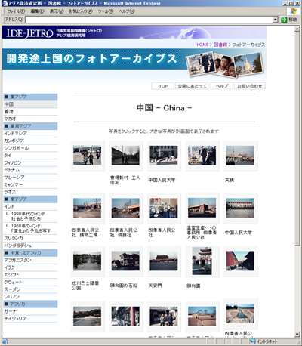
Task: Open the 四季青人民公社 鋳物工場 thumbnail
Action: [x=88, y=209]
